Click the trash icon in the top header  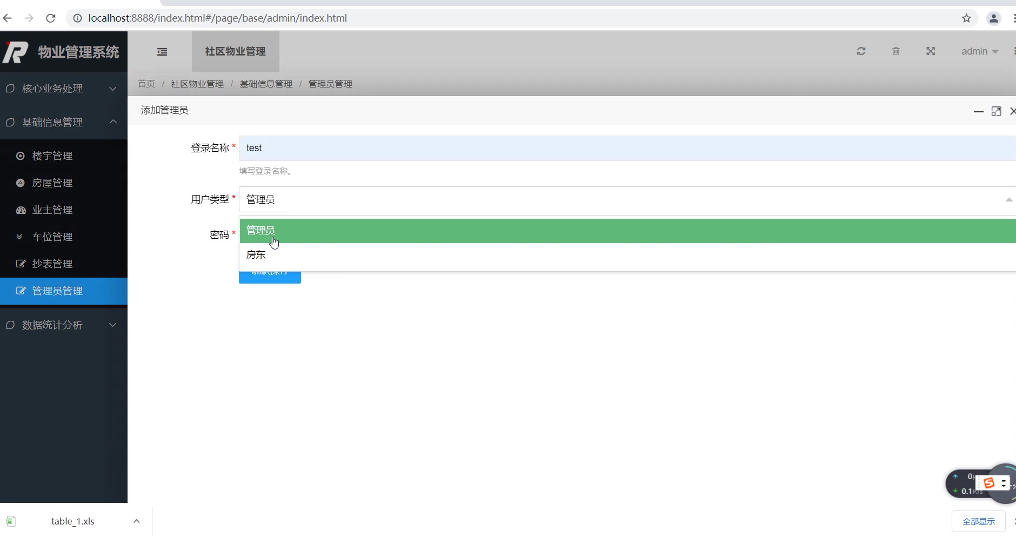896,51
